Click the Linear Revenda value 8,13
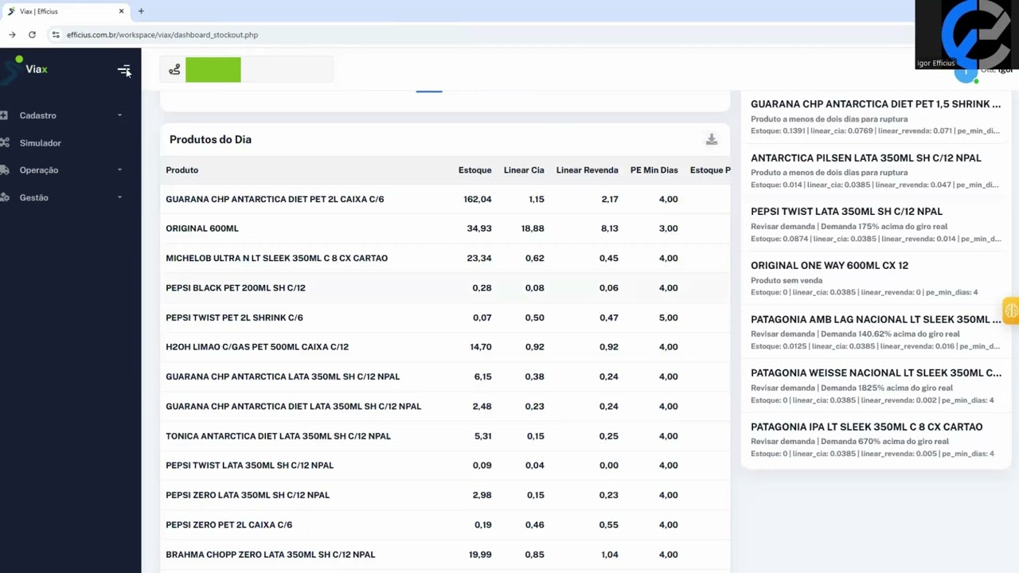Image resolution: width=1019 pixels, height=573 pixels. click(610, 228)
